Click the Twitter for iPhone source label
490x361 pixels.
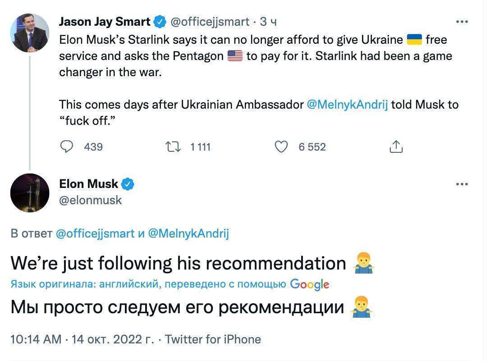point(213,339)
